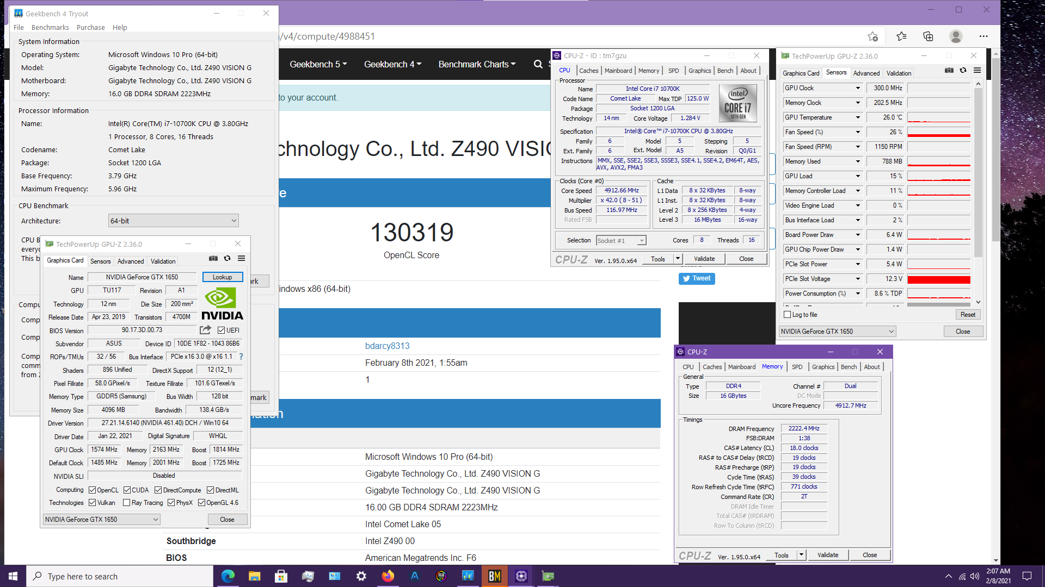Toggle DirectML checkbox in GPU-Z
Viewport: 1045px width, 587px height.
(x=211, y=490)
